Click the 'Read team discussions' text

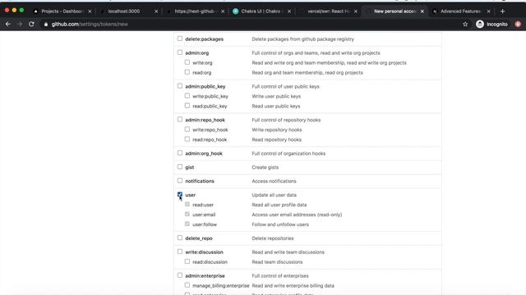[277, 262]
